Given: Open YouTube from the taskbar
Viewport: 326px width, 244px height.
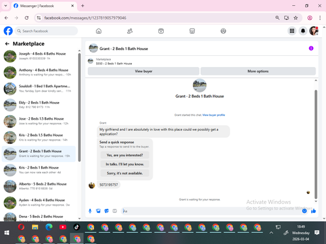Looking at the screenshot, I should 63,227.
